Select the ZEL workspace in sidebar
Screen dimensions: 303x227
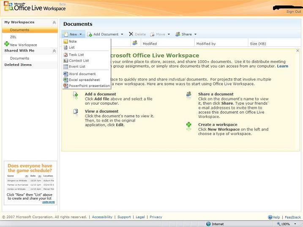(14, 37)
